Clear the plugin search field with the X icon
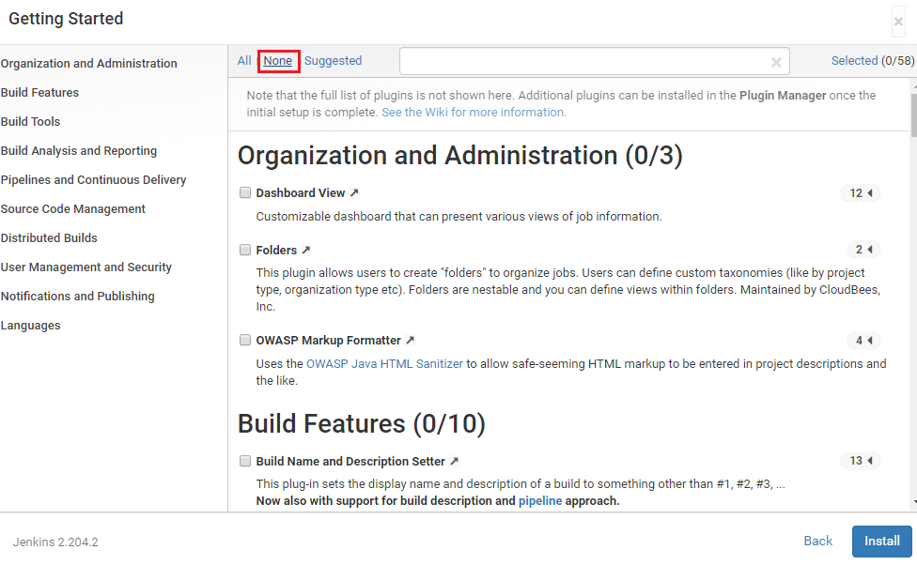The height and width of the screenshot is (565, 917). 776,62
